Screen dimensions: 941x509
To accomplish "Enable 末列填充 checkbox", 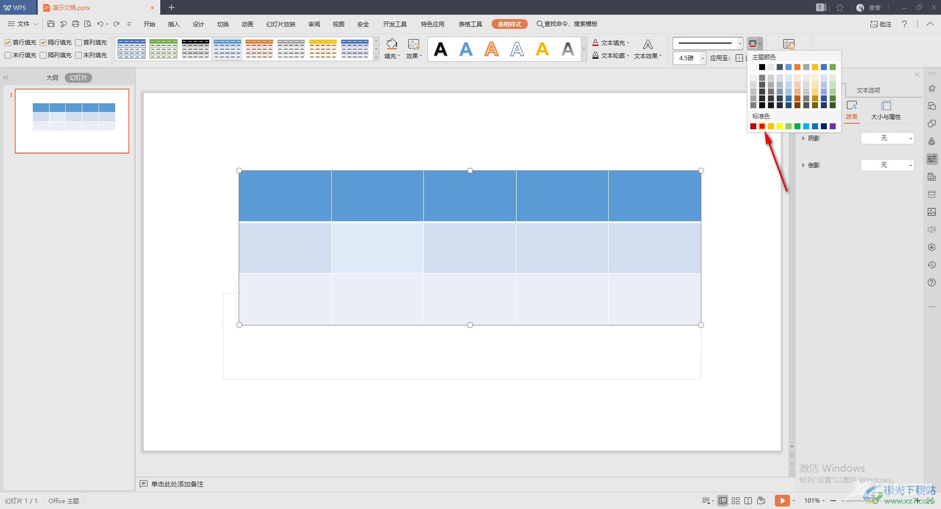I will click(x=78, y=55).
